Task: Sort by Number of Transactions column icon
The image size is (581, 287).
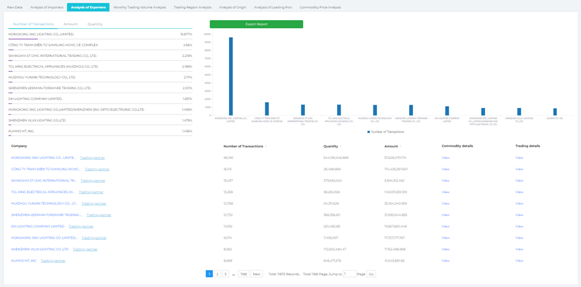Action: coord(266,146)
